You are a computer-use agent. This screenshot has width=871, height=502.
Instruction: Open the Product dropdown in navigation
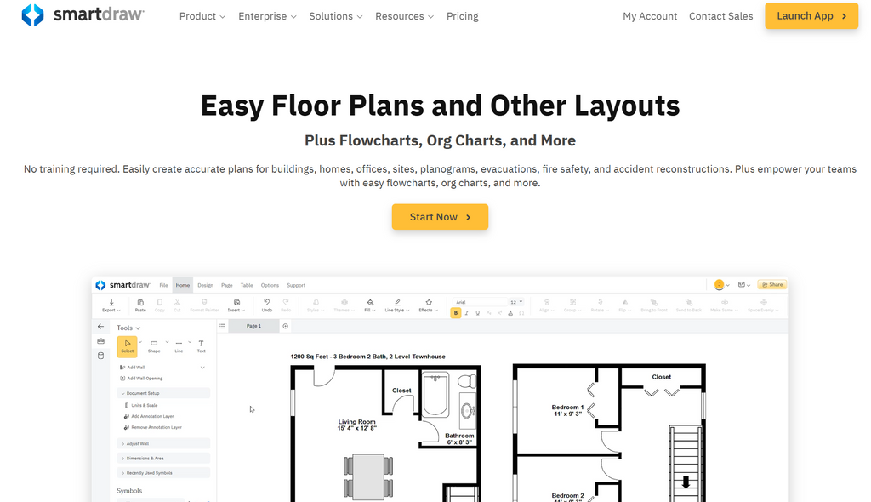coord(202,16)
